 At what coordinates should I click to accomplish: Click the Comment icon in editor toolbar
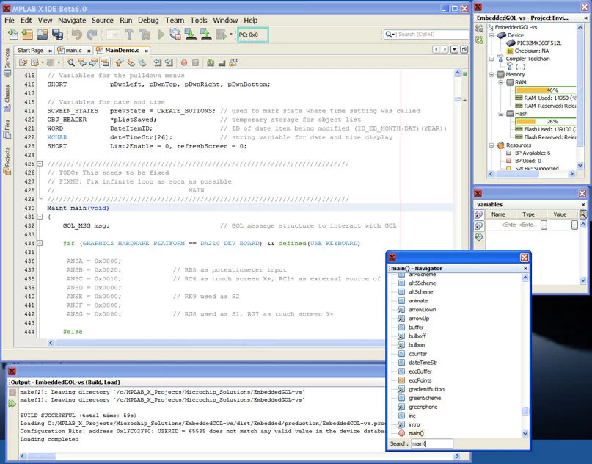(211, 62)
